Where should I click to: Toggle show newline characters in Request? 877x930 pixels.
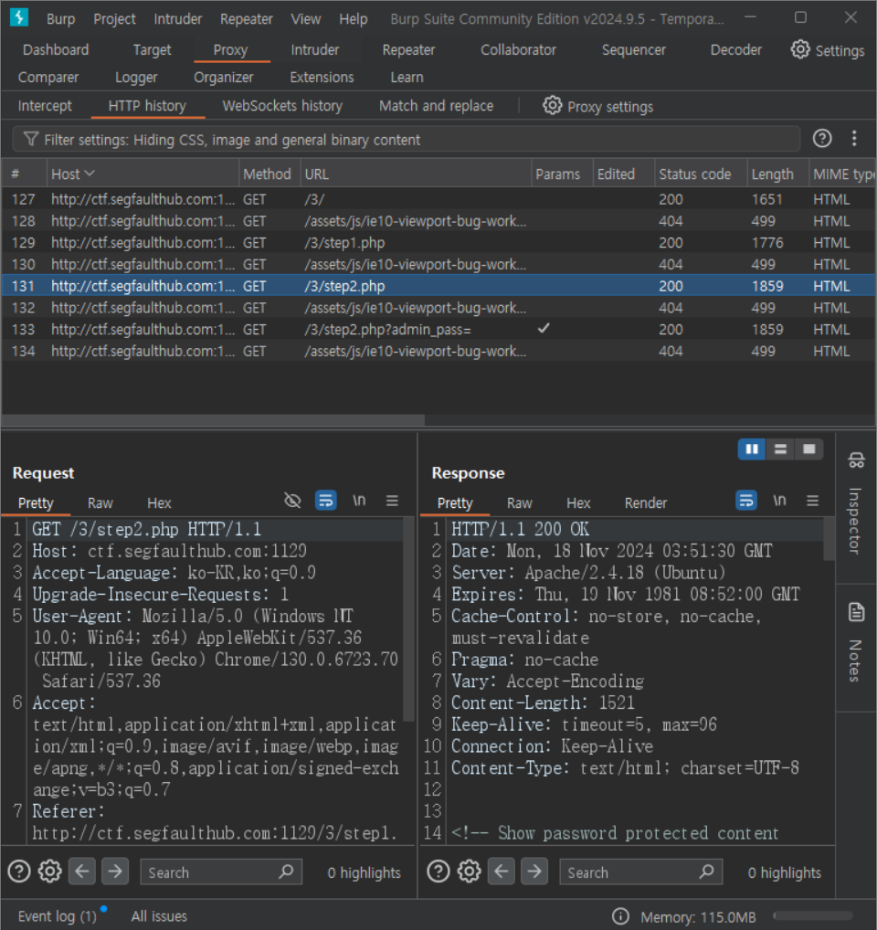[x=359, y=501]
